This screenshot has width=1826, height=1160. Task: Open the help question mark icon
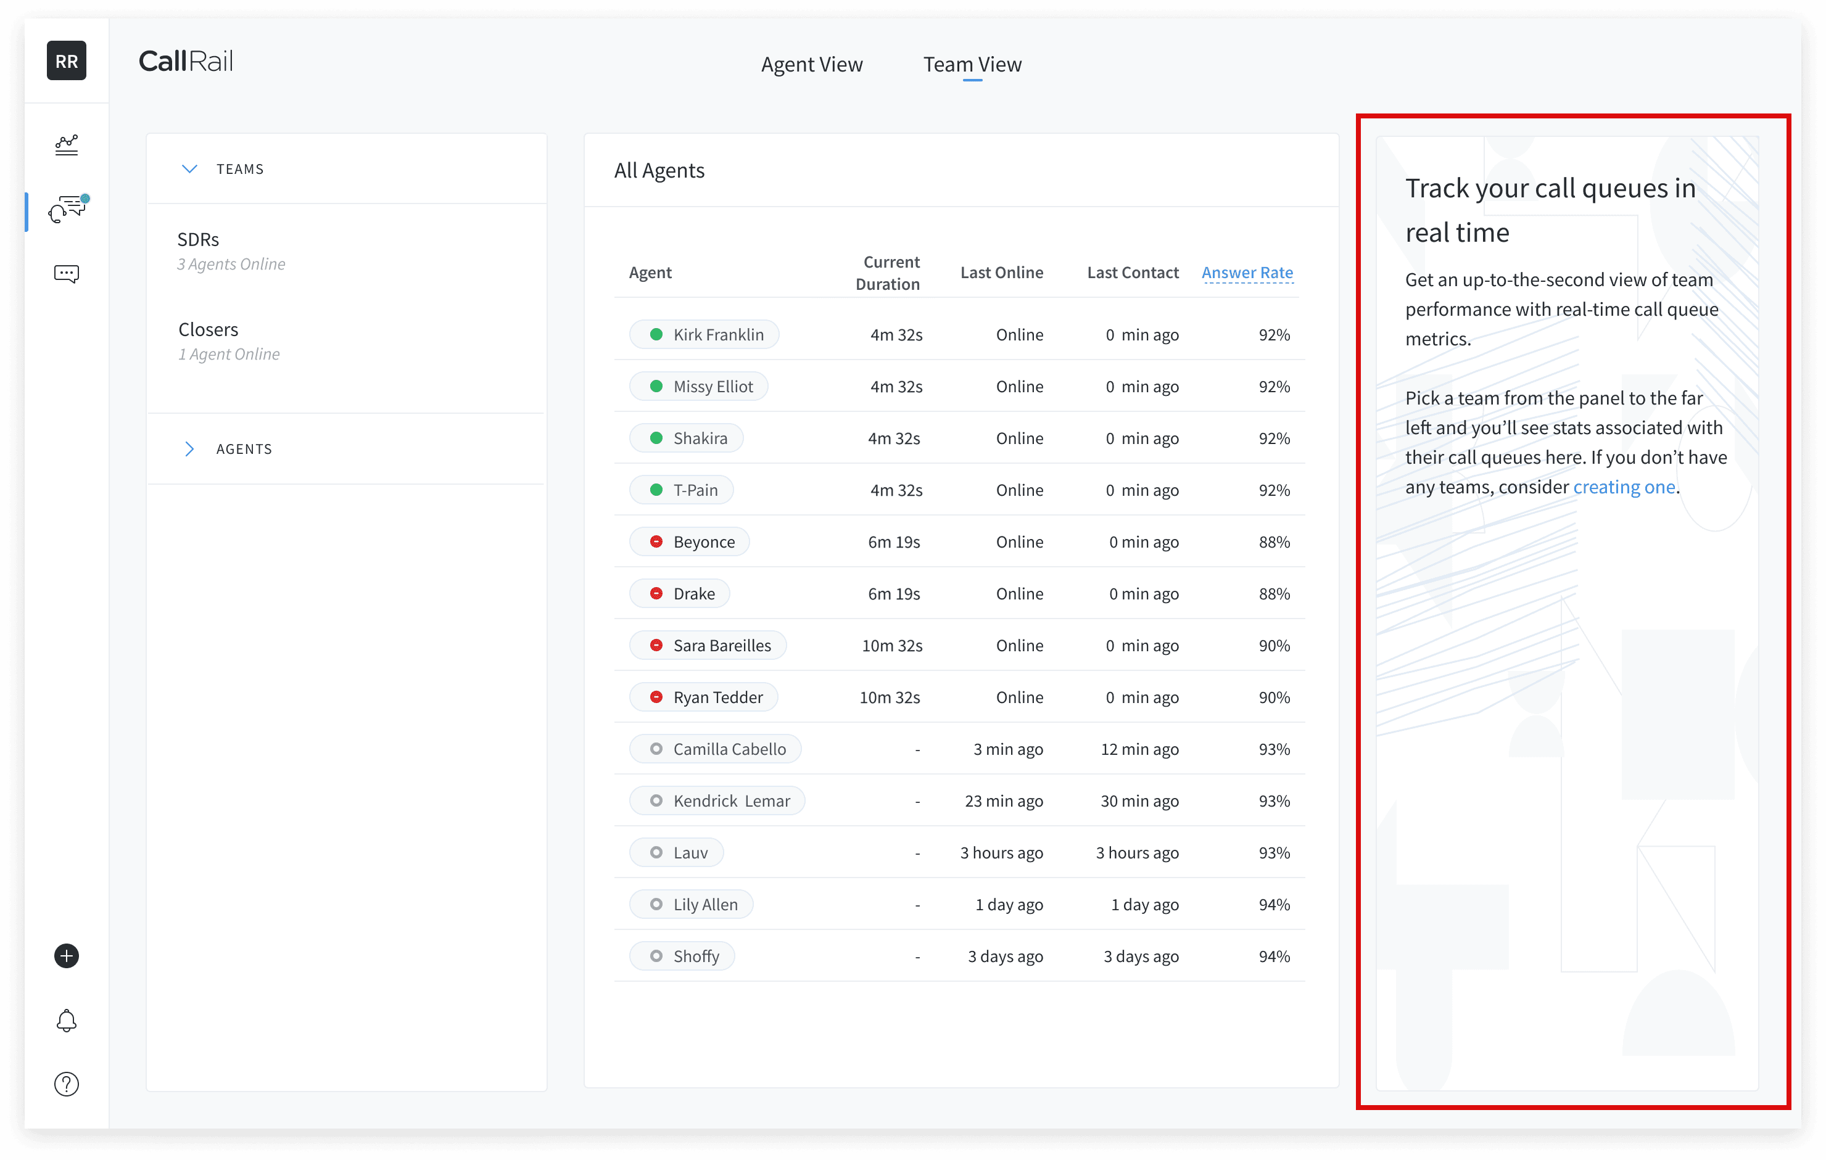coord(67,1084)
